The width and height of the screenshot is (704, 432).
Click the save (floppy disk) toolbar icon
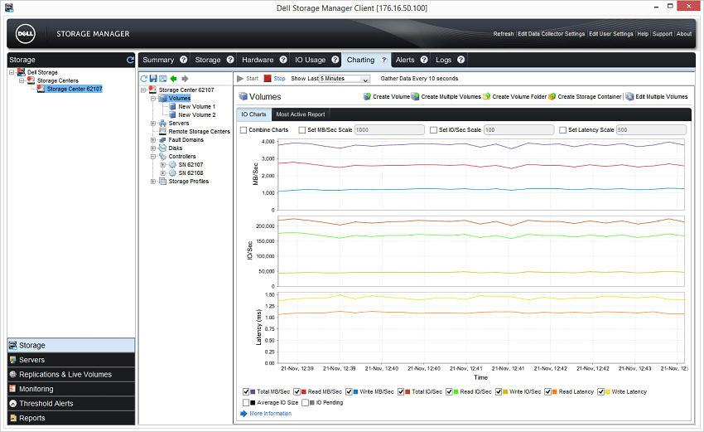click(x=153, y=79)
